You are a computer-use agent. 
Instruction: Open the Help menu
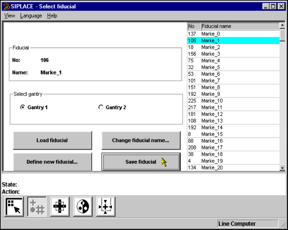point(52,16)
